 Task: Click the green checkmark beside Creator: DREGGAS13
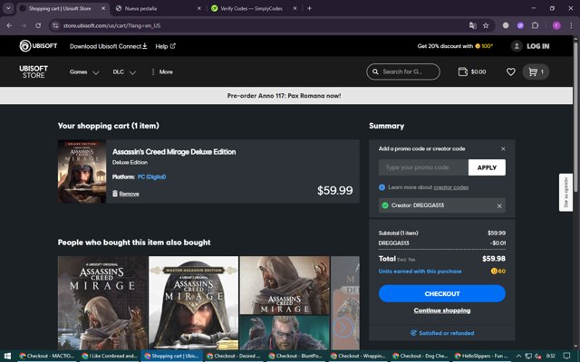(x=385, y=205)
